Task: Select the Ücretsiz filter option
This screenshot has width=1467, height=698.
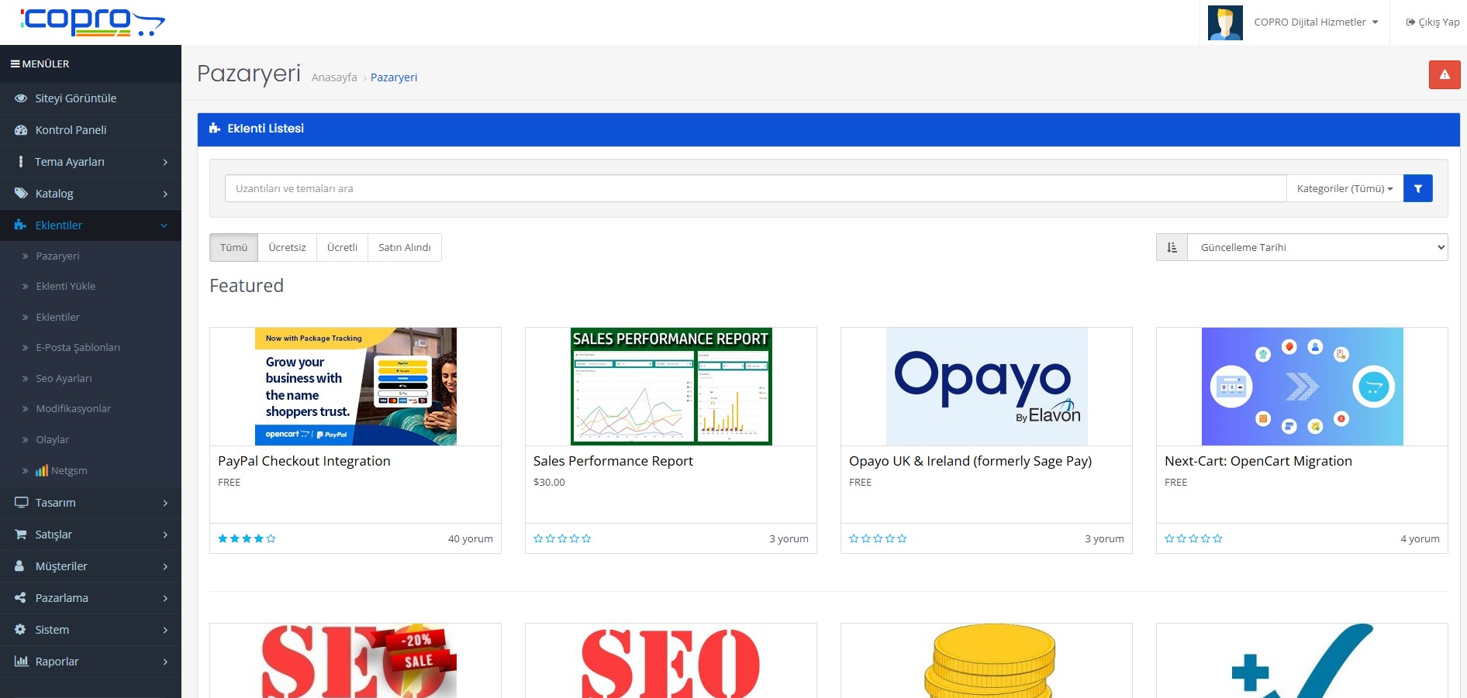Action: click(287, 248)
